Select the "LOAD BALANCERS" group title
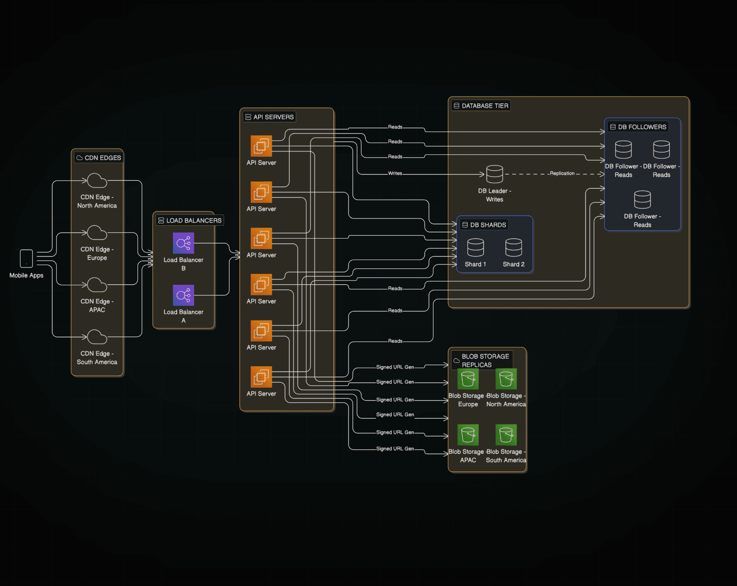This screenshot has width=737, height=586. [194, 220]
